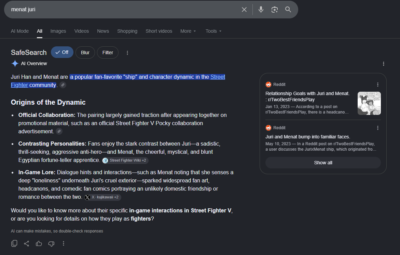Open source link icon after 'community'

(x=63, y=85)
